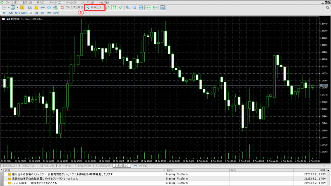
Task: Click the signals broadcast icon in toolbar
Action: click(x=43, y=7)
